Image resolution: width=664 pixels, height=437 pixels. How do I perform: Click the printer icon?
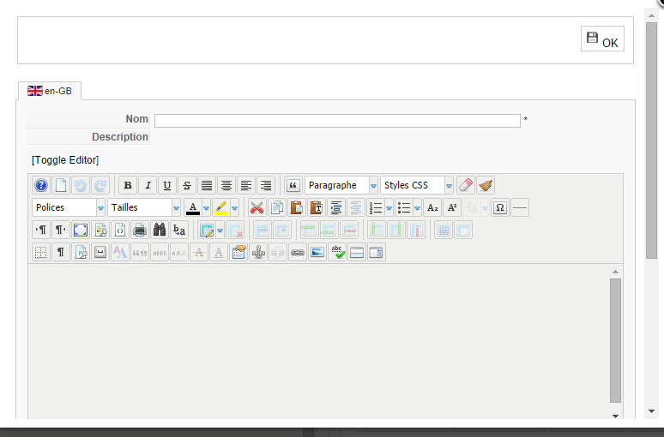pos(140,230)
